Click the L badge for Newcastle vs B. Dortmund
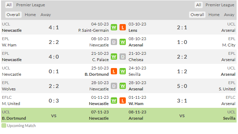The width and height of the screenshot is (238, 134). [x=114, y=71]
